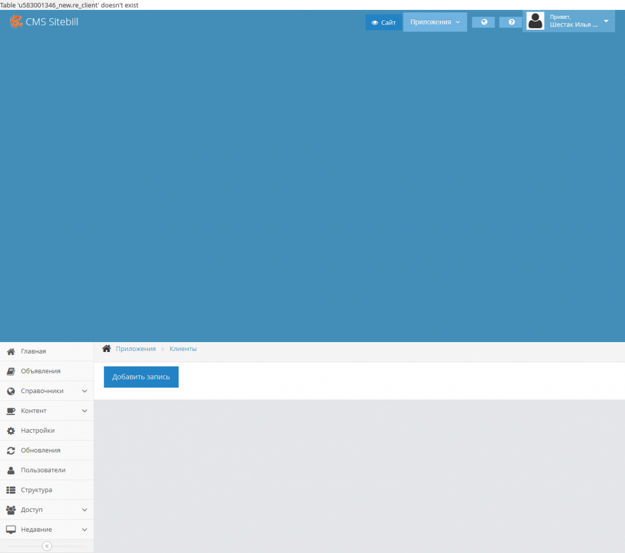This screenshot has height=553, width=625.
Task: Open the Приложения dropdown menu
Action: tap(435, 22)
